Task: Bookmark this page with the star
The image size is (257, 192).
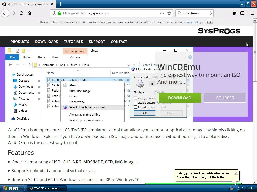Action: point(169,13)
